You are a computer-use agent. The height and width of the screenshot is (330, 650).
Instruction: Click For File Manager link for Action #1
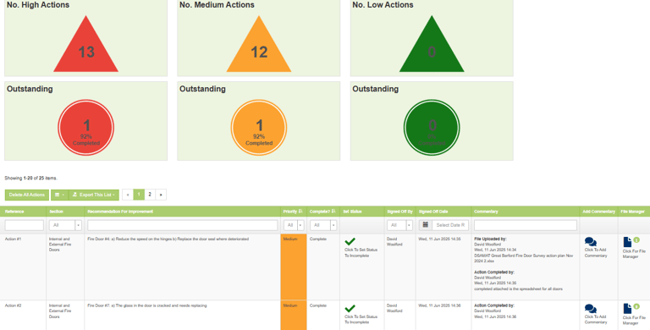[x=634, y=254]
